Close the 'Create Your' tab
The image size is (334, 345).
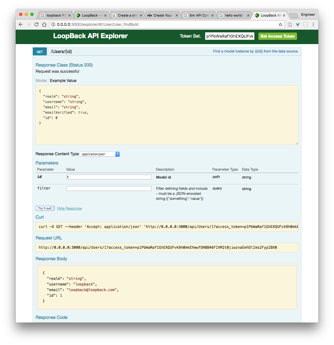(177, 15)
